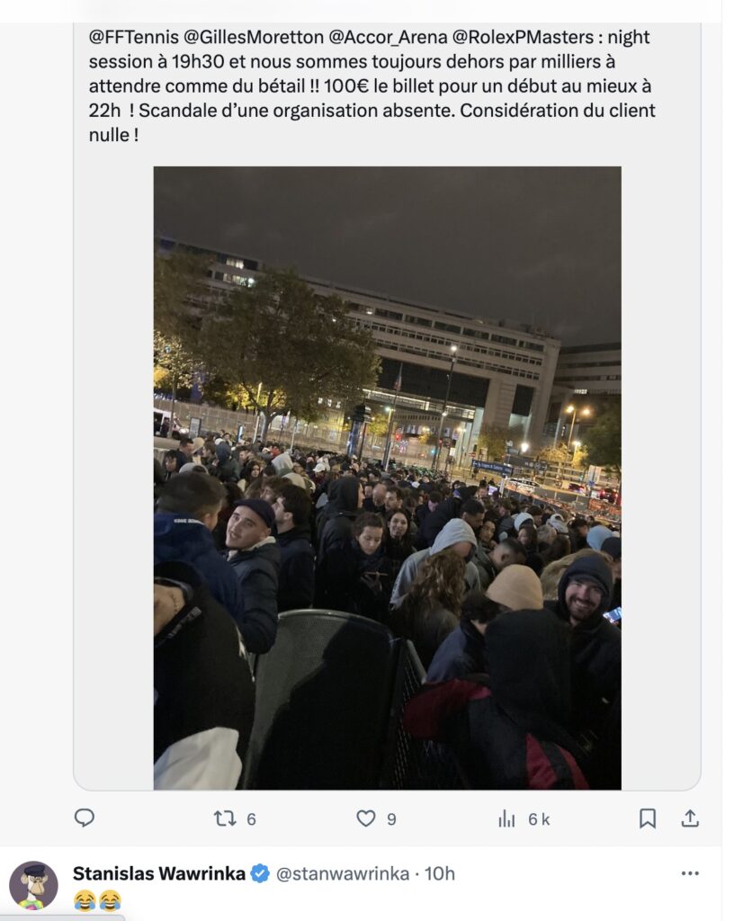Open tweet analytics bar chart icon
Screen dimensions: 734x921
pos(506,818)
